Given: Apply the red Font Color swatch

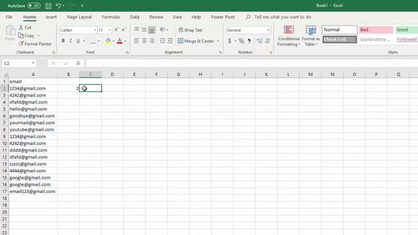Looking at the screenshot, I should click(120, 41).
